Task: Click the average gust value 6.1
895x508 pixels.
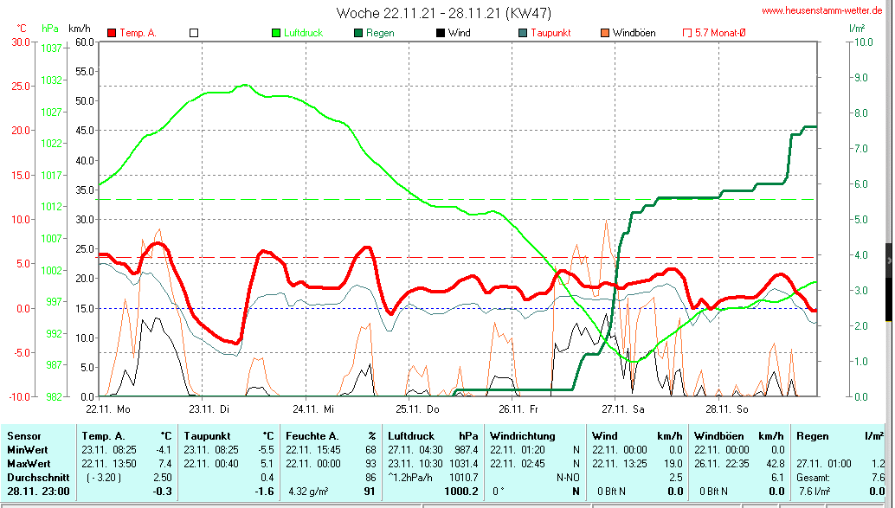Action: point(778,477)
